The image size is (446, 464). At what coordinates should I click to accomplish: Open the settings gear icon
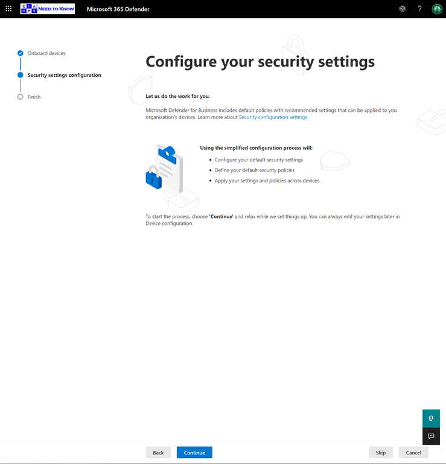pos(403,9)
